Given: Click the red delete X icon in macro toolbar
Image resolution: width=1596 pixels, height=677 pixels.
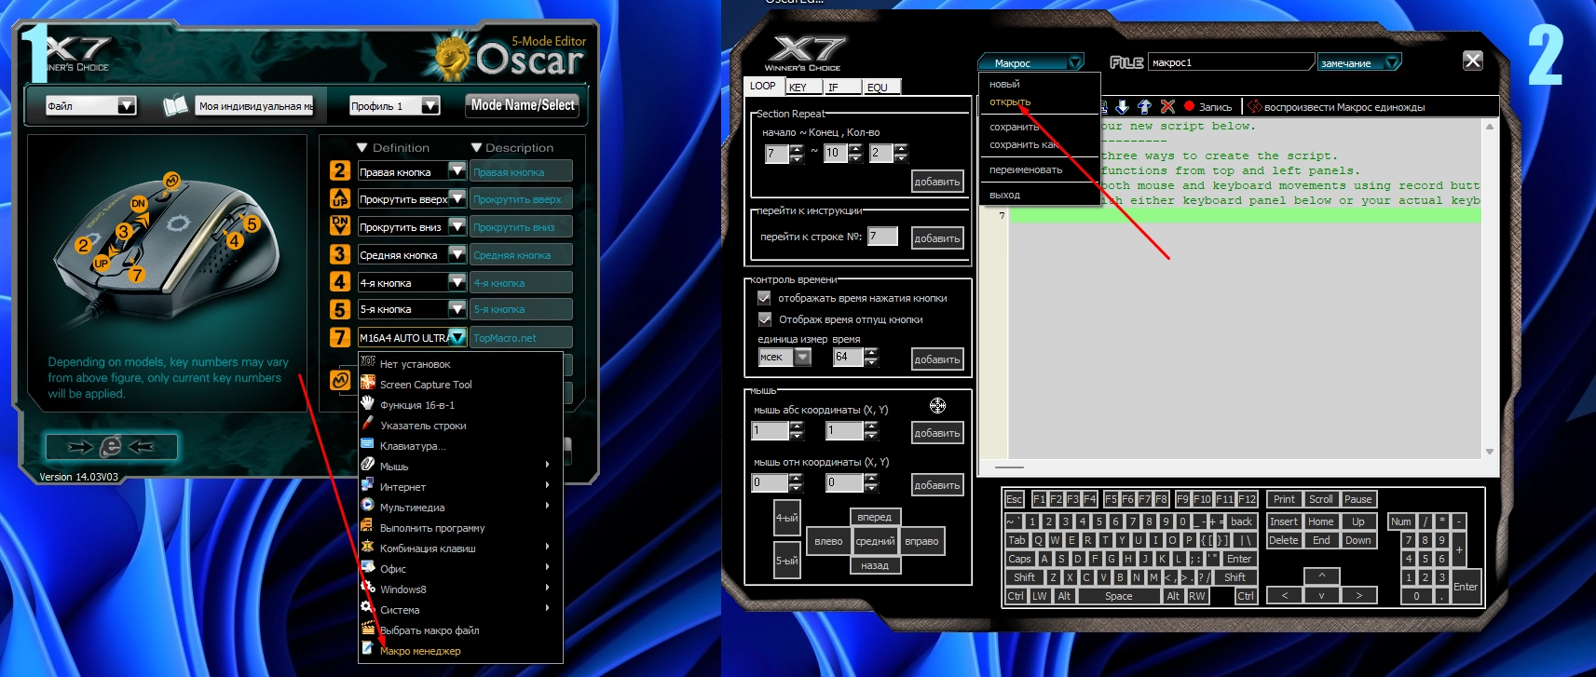Looking at the screenshot, I should tap(1167, 107).
